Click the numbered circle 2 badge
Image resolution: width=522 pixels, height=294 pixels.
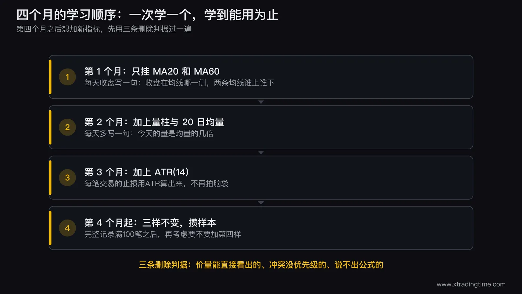click(x=67, y=127)
